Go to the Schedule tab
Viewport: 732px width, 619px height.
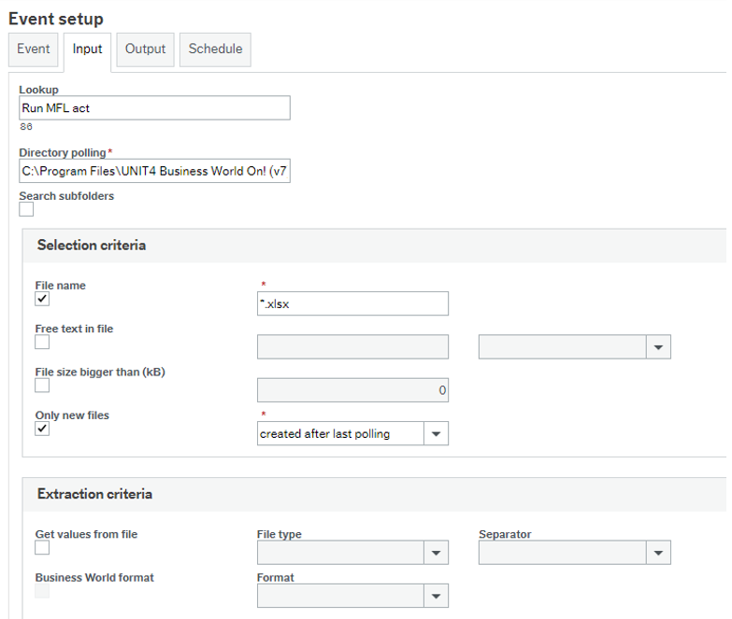pos(215,49)
